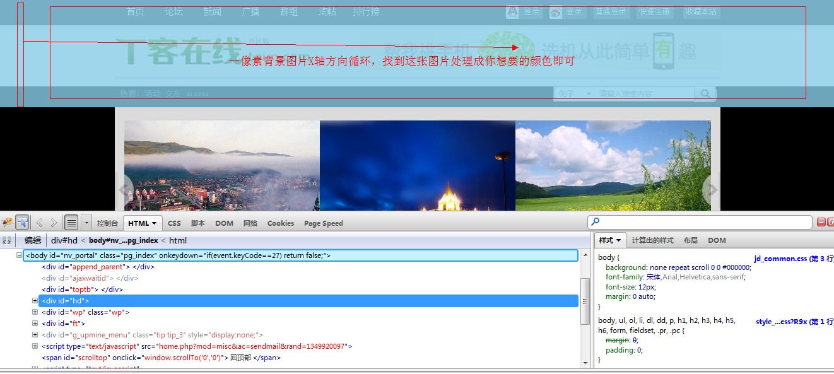Open jd_common.css source link

tap(794, 259)
